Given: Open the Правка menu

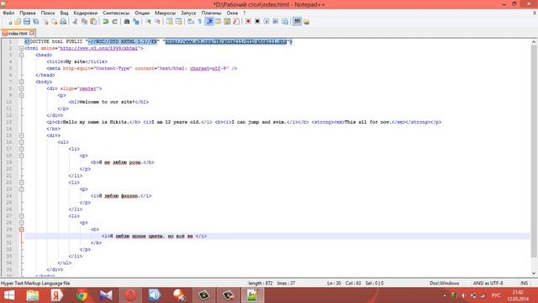Looking at the screenshot, I should (x=28, y=13).
